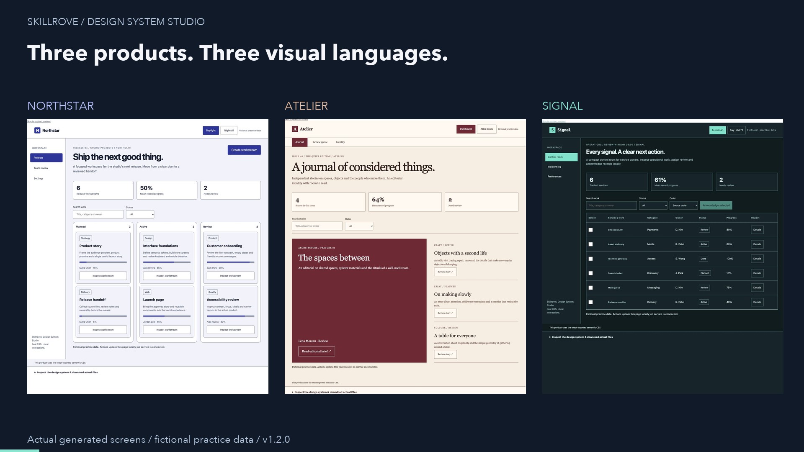Open Preferences in Signal sidebar
This screenshot has height=452, width=804.
(x=561, y=177)
